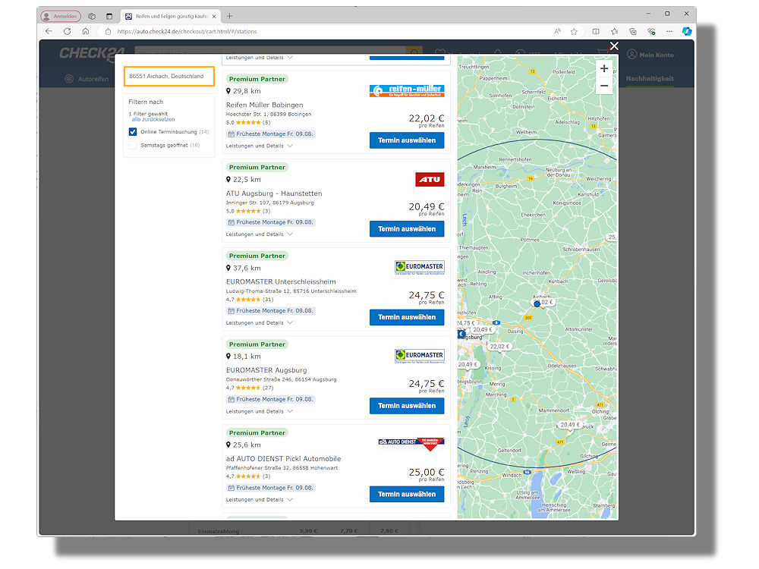Toggle the Online Terminbuchung checkbox
Image resolution: width=759 pixels, height=569 pixels.
point(133,131)
